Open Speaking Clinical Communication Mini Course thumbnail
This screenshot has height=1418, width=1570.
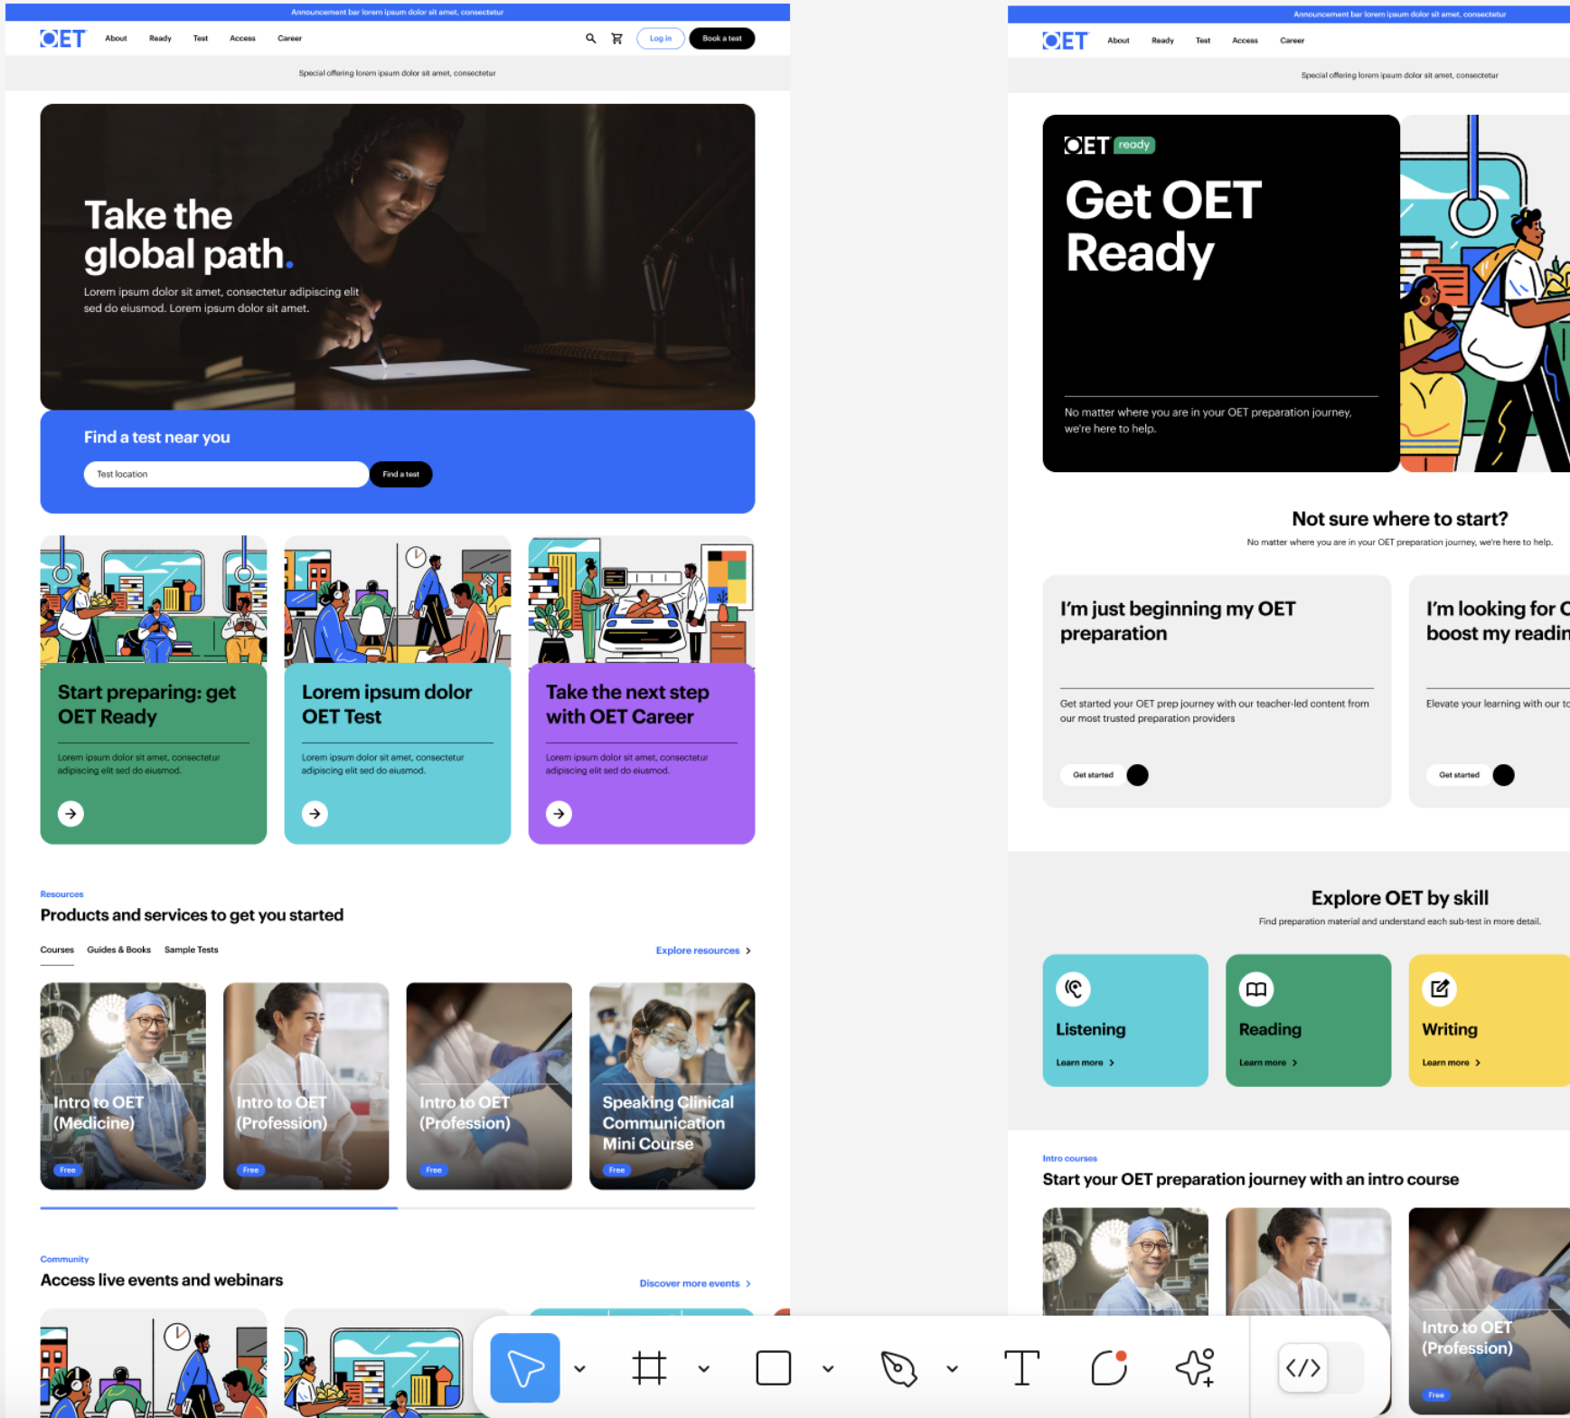[672, 1086]
